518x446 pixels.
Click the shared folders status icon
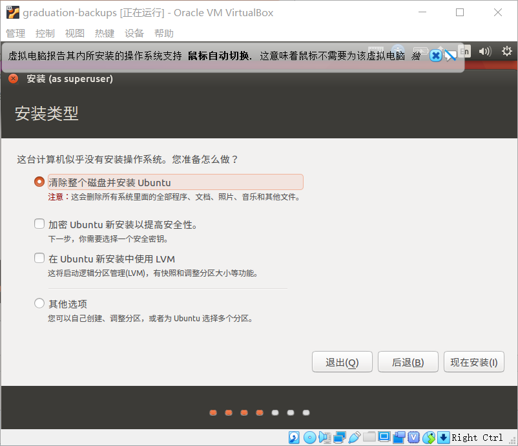pyautogui.click(x=369, y=437)
